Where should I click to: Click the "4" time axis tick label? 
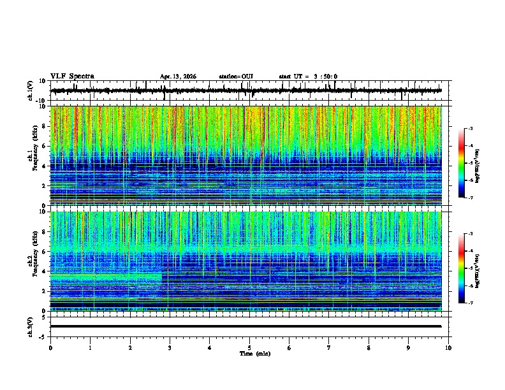[x=210, y=348]
